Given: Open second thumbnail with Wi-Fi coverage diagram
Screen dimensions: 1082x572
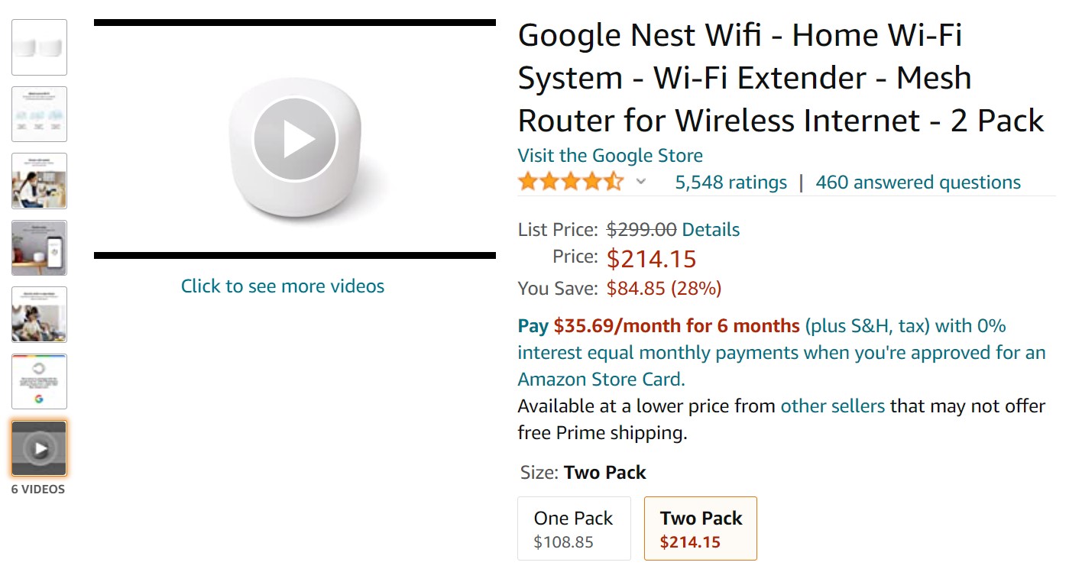Looking at the screenshot, I should pyautogui.click(x=39, y=115).
